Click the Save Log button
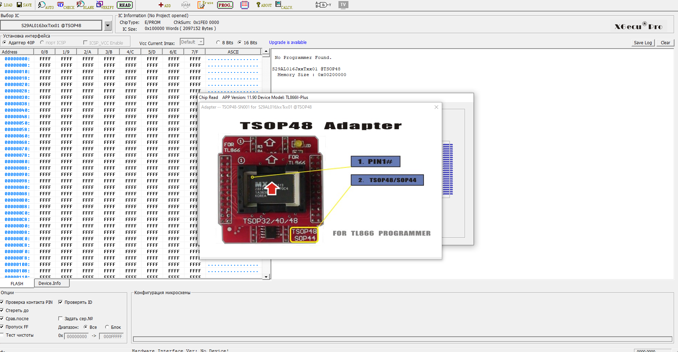This screenshot has height=352, width=678. (x=643, y=42)
